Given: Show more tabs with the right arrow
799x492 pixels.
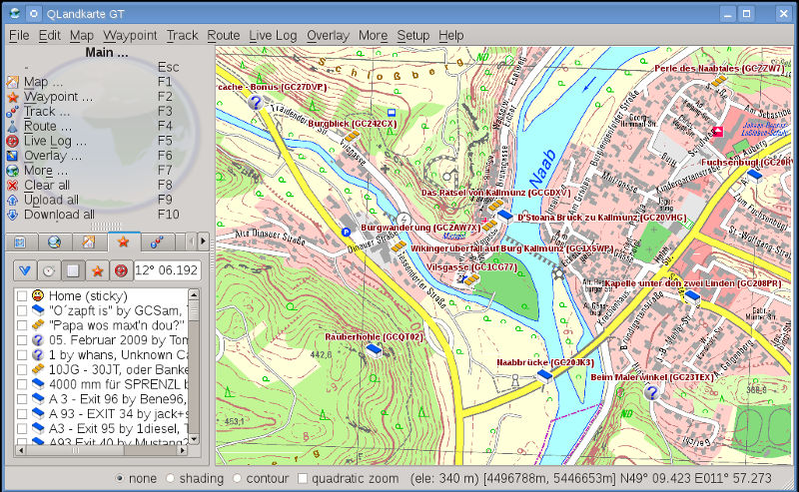Looking at the screenshot, I should click(203, 242).
